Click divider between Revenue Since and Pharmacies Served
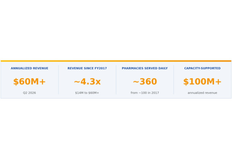The height and width of the screenshot is (159, 232). point(116,79)
